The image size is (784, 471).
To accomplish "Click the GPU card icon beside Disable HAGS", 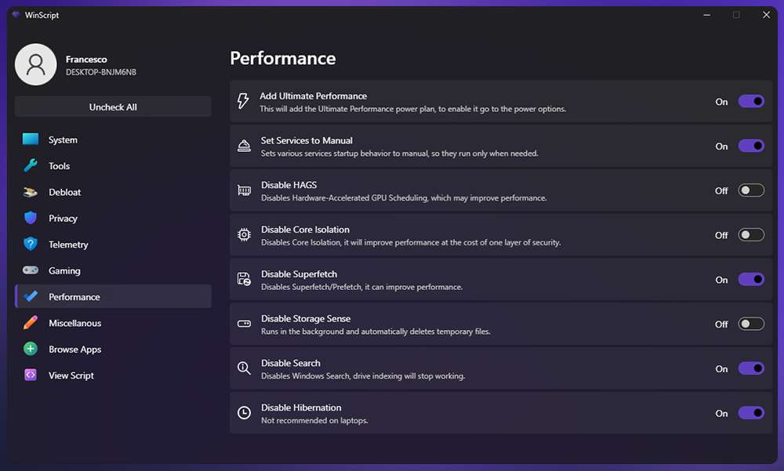I will tap(244, 190).
